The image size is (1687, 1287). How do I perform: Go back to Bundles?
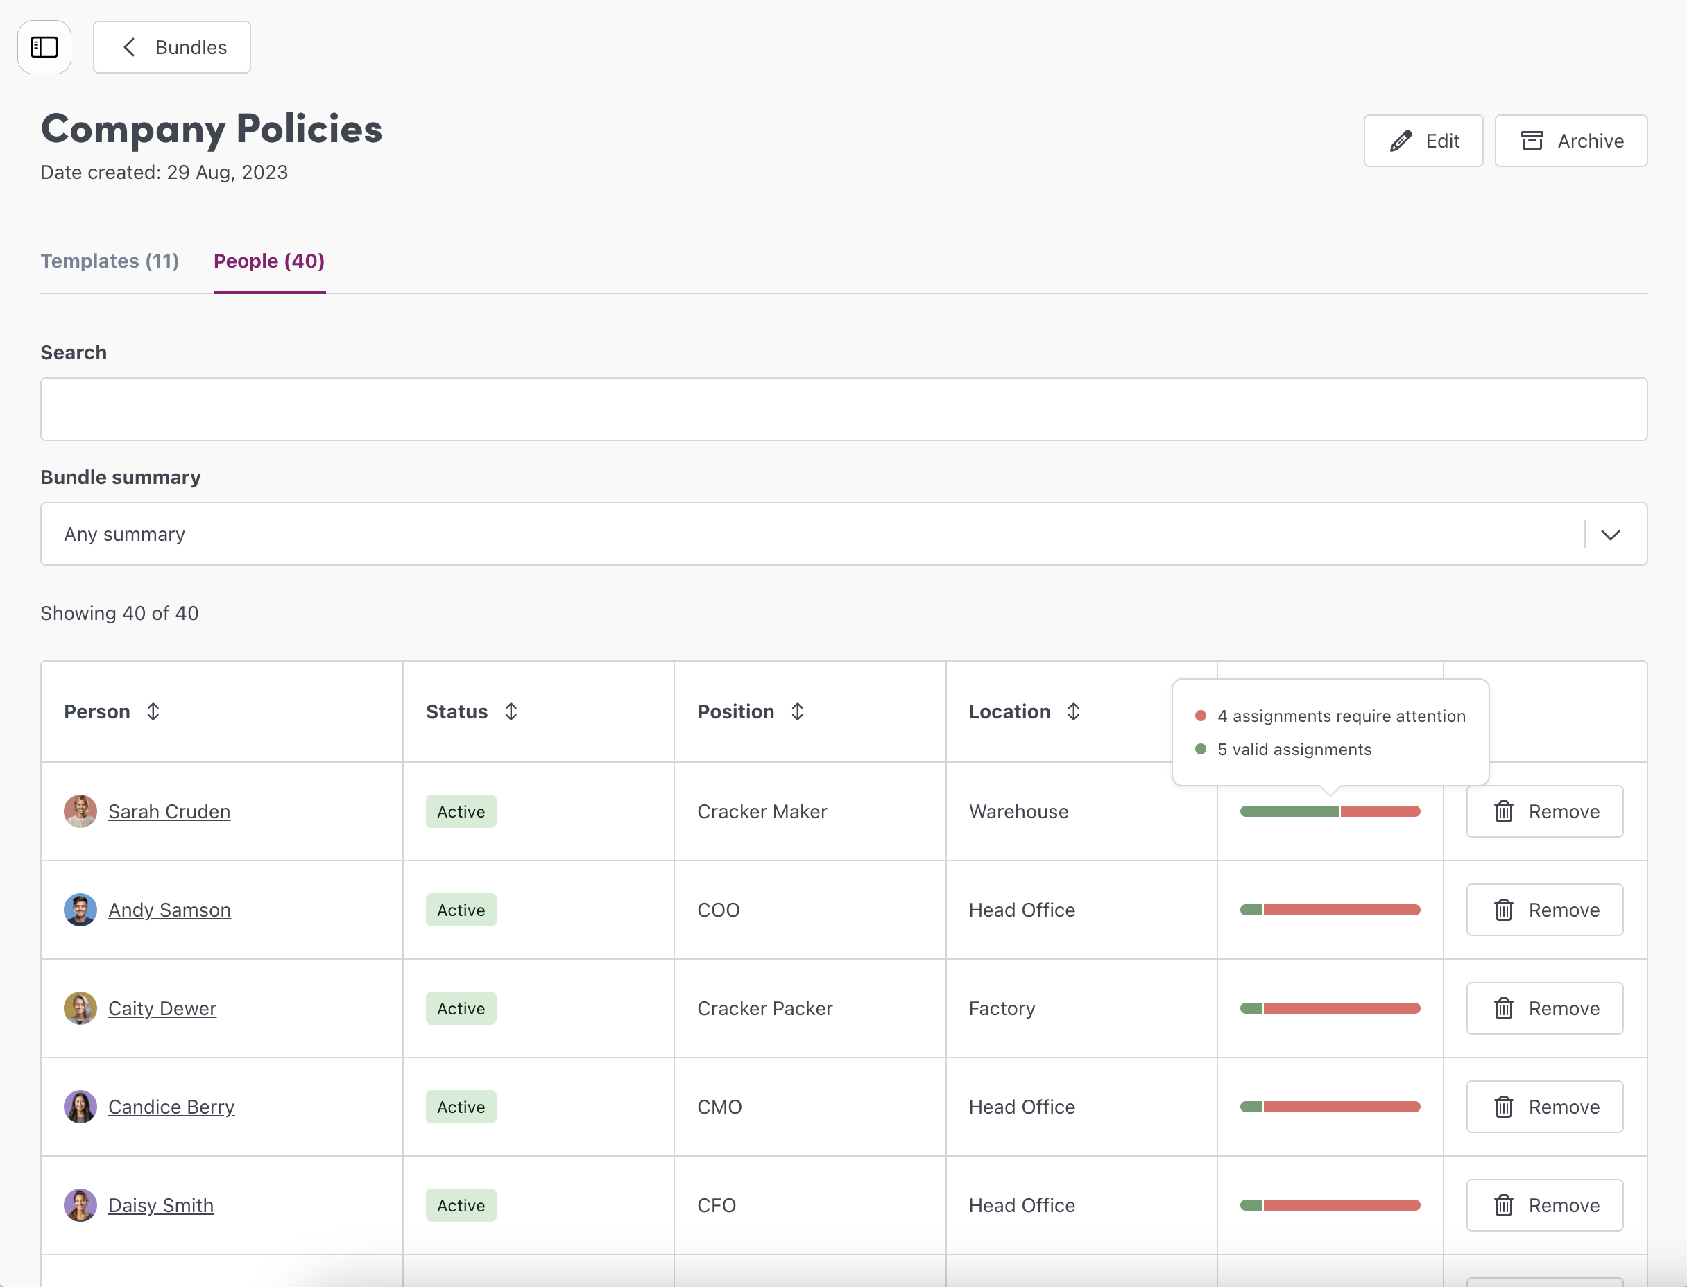pyautogui.click(x=173, y=47)
